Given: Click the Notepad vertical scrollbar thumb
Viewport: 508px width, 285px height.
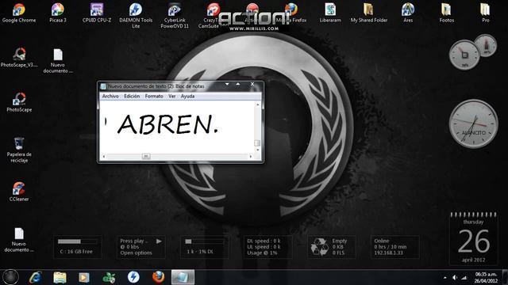Looking at the screenshot, I should pyautogui.click(x=257, y=142).
